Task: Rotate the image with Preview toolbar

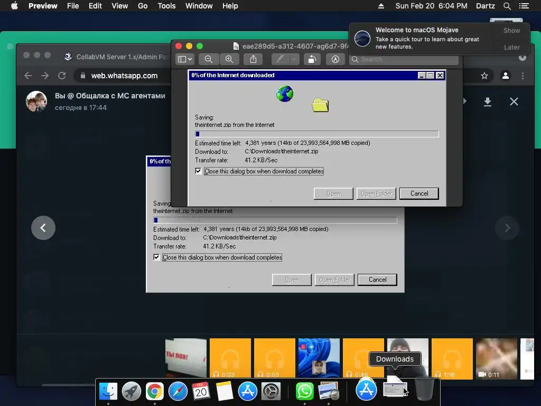Action: (312, 59)
